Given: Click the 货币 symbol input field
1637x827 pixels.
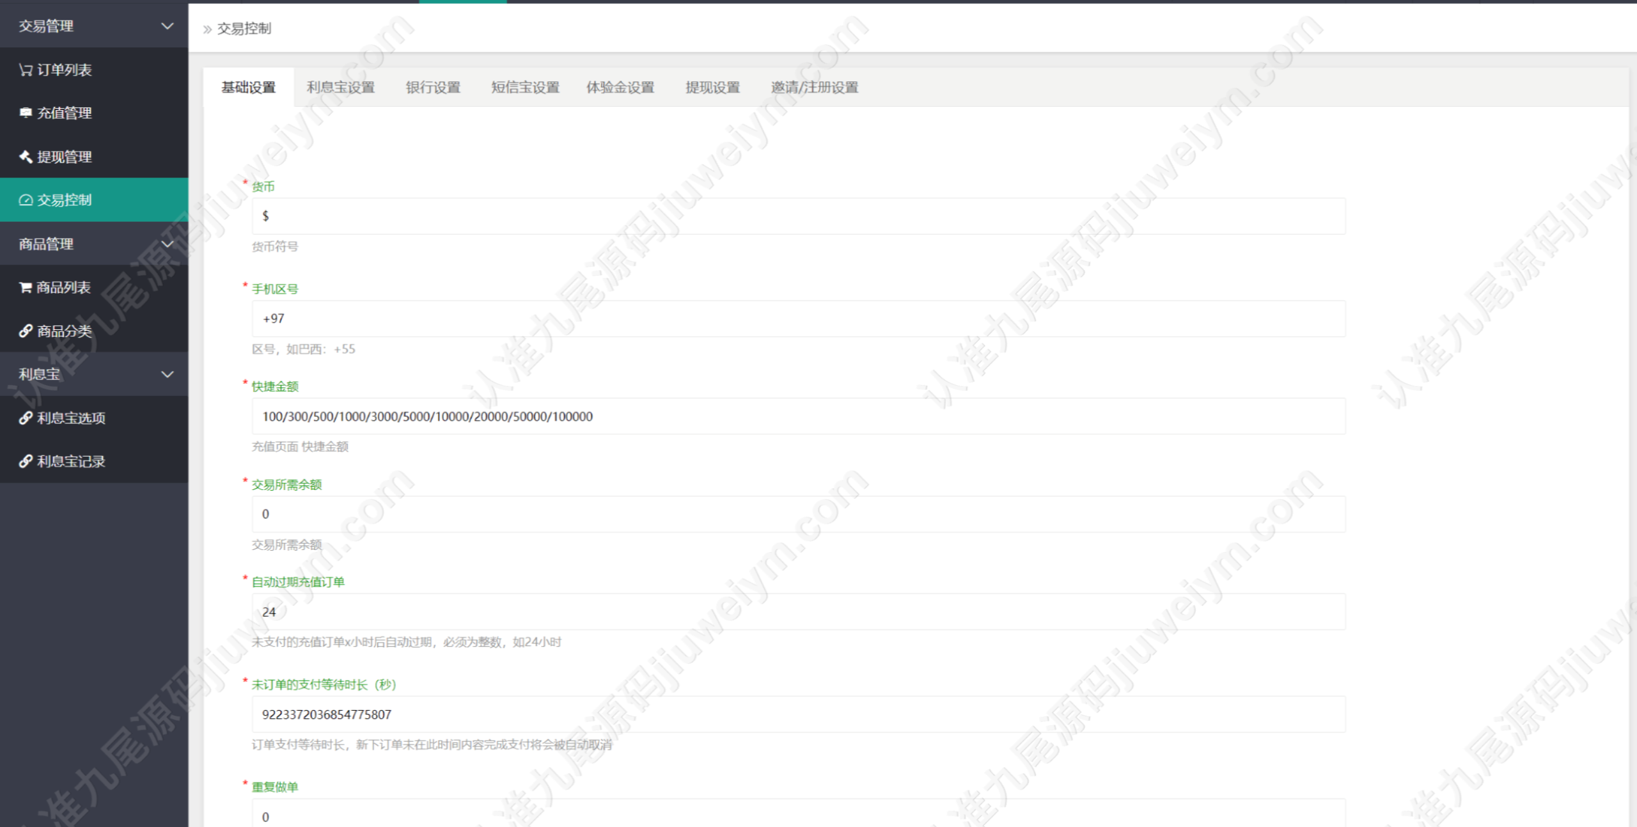Looking at the screenshot, I should click(799, 216).
